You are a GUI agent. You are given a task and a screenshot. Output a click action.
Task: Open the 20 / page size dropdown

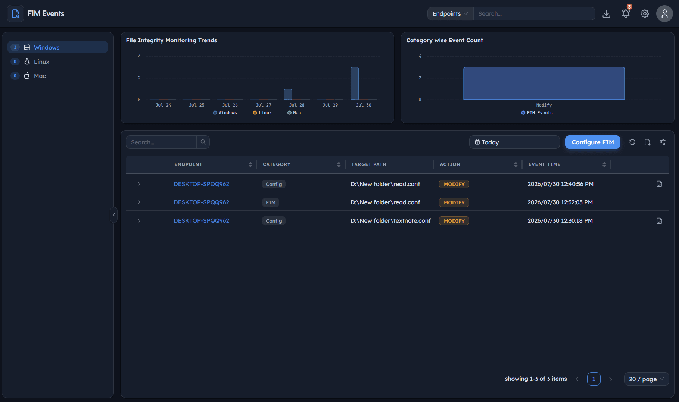647,379
